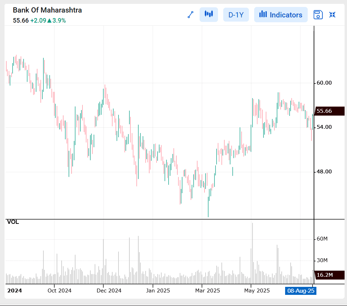Click the 60.00 price axis label
Screen dimensions: 347x306
click(x=324, y=83)
